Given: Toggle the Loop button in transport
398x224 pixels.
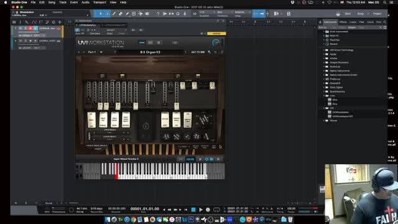Looking at the screenshot, I should pos(216,210).
